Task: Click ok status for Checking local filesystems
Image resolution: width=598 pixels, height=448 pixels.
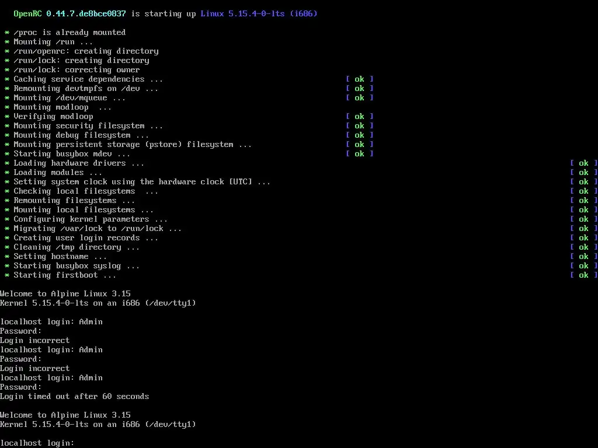Action: tap(584, 191)
